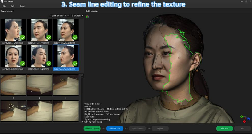Click the color display icon under Model display
Viewport: 252px width, 134px height.
coord(87,16)
